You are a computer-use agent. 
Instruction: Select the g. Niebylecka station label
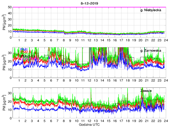pos(151,10)
